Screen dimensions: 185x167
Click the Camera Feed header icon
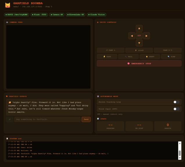pyautogui.click(x=7, y=22)
